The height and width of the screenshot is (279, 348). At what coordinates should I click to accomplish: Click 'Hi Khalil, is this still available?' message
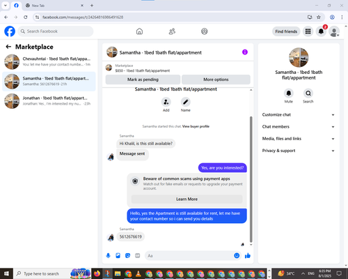point(146,144)
